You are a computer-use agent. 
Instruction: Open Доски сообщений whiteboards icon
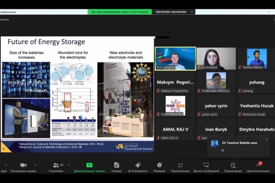206,165
